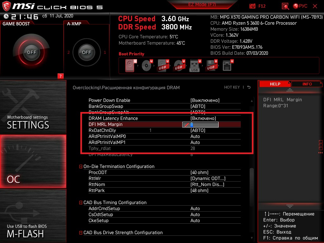
Task: Open Power Down Enable value dropdown
Action: pos(205,100)
